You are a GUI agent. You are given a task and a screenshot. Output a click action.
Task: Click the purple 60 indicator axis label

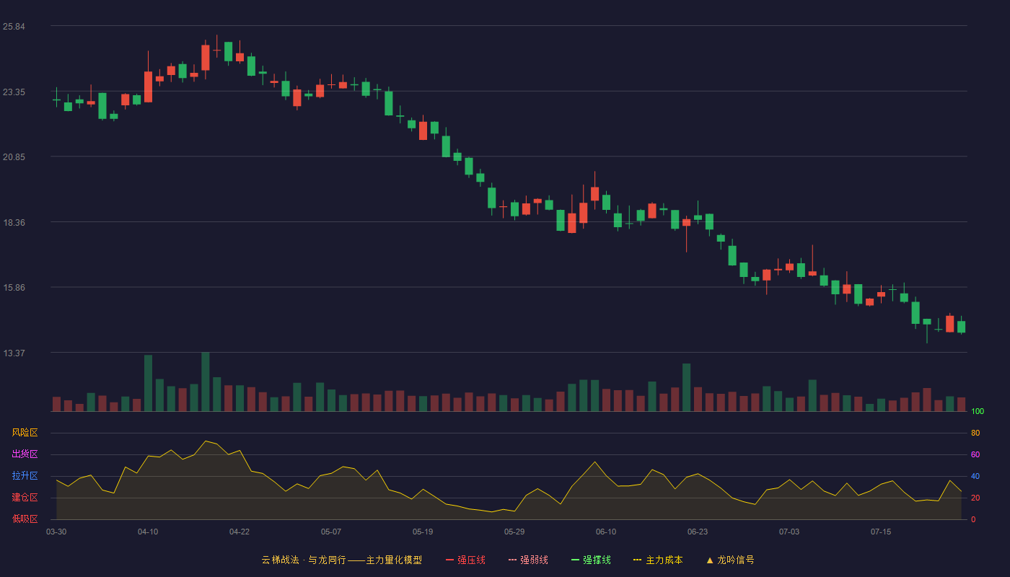(975, 455)
